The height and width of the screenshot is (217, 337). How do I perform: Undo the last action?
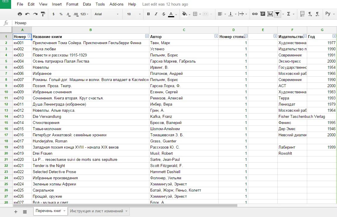[27, 14]
